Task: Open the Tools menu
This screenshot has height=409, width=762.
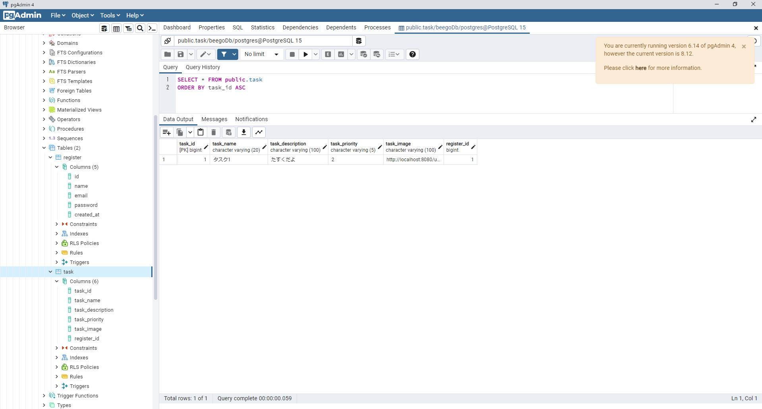Action: 110,15
